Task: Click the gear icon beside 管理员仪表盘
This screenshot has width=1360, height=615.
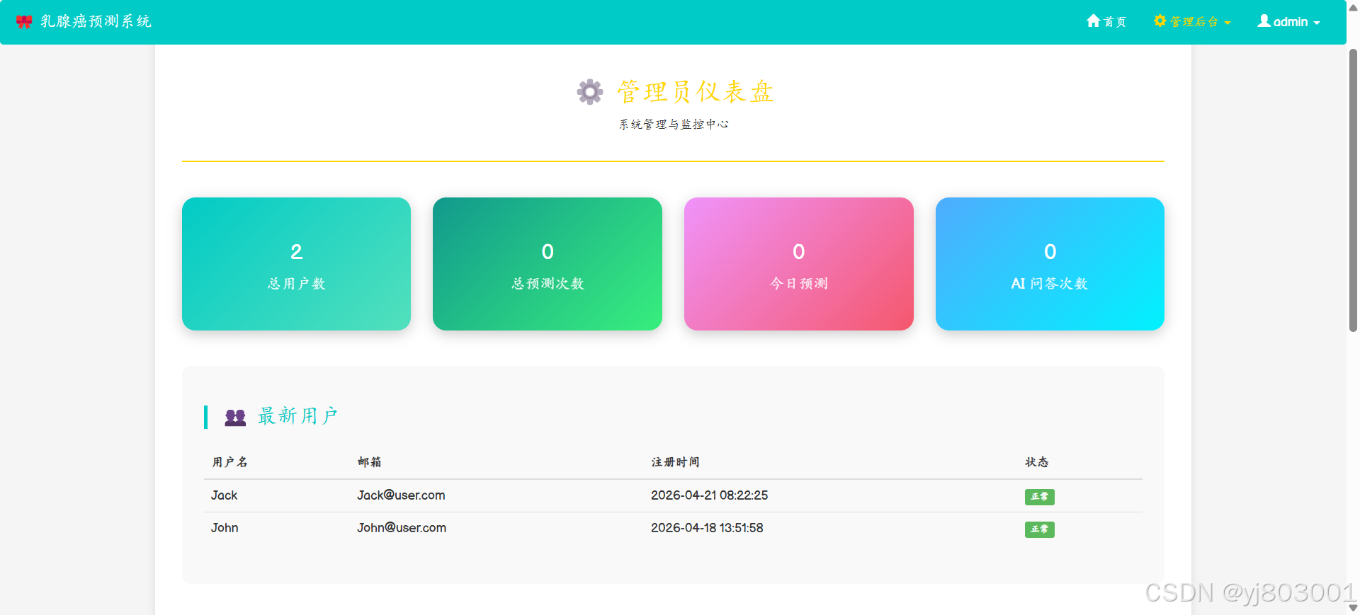Action: (x=589, y=92)
